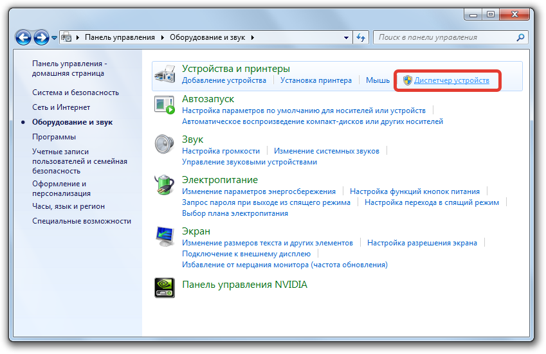Image resolution: width=546 pixels, height=354 pixels.
Task: Expand the arrow after Оборудование и звук breadcrumb
Action: click(x=253, y=37)
